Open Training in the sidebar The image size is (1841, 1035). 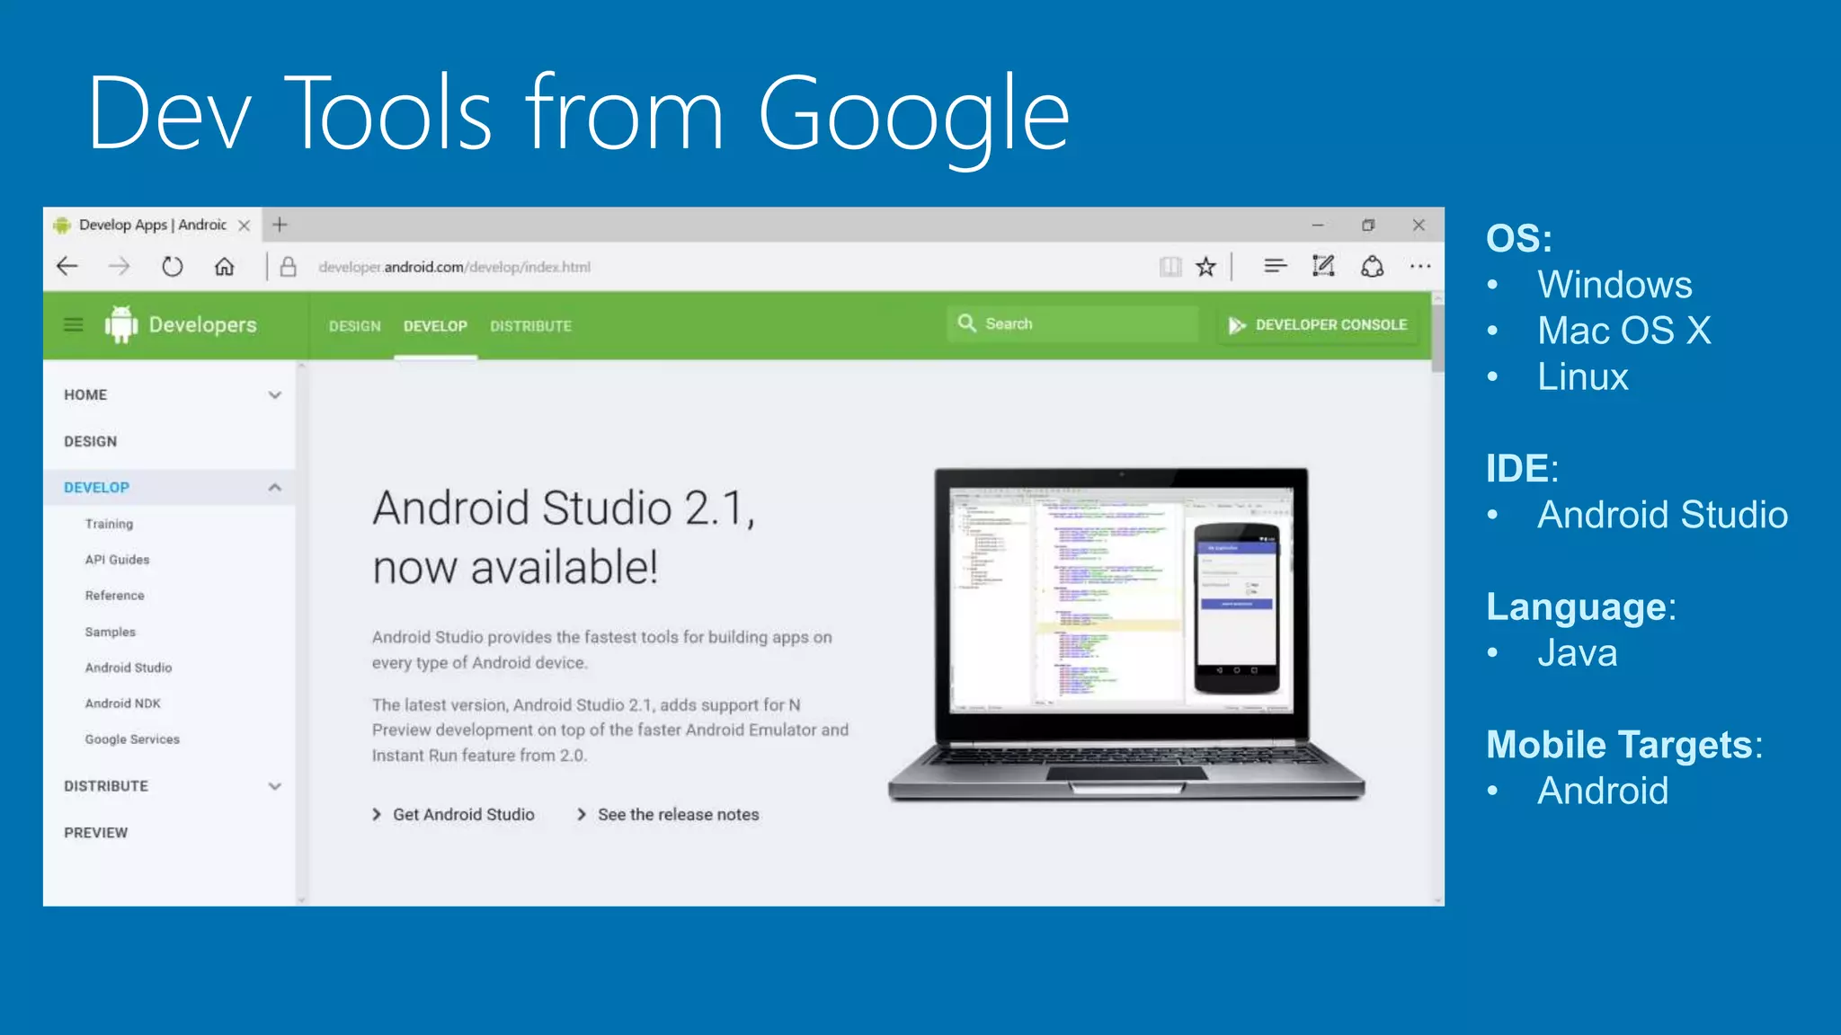click(109, 524)
